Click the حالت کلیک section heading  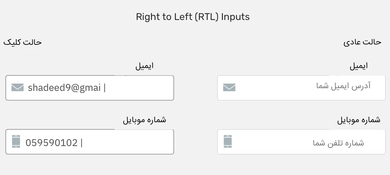23,42
